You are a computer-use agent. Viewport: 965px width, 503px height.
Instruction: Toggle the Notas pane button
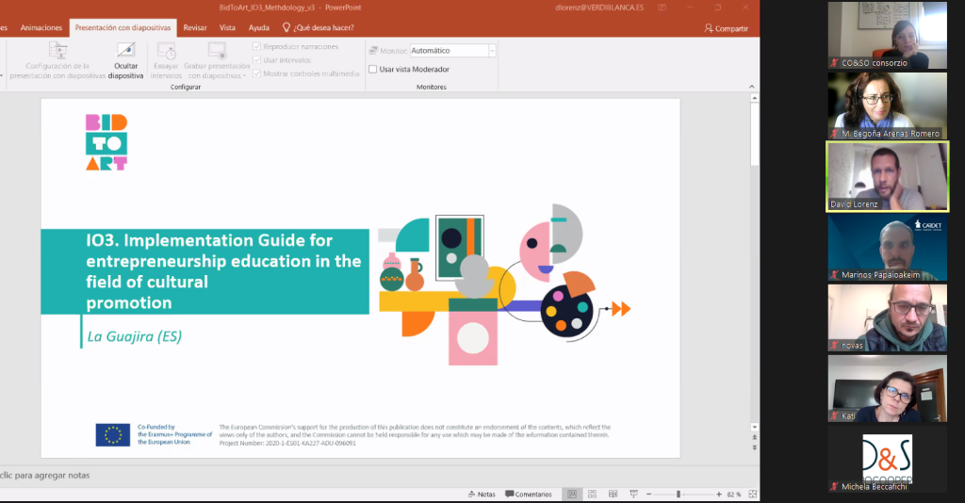click(481, 494)
